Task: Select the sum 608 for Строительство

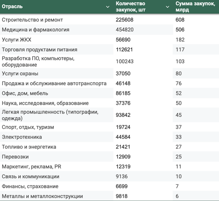Action: click(x=180, y=20)
